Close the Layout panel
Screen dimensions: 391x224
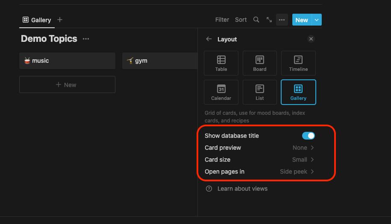[x=311, y=39]
